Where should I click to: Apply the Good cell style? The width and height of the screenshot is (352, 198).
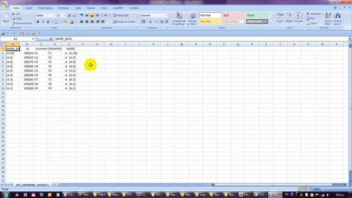coord(257,15)
